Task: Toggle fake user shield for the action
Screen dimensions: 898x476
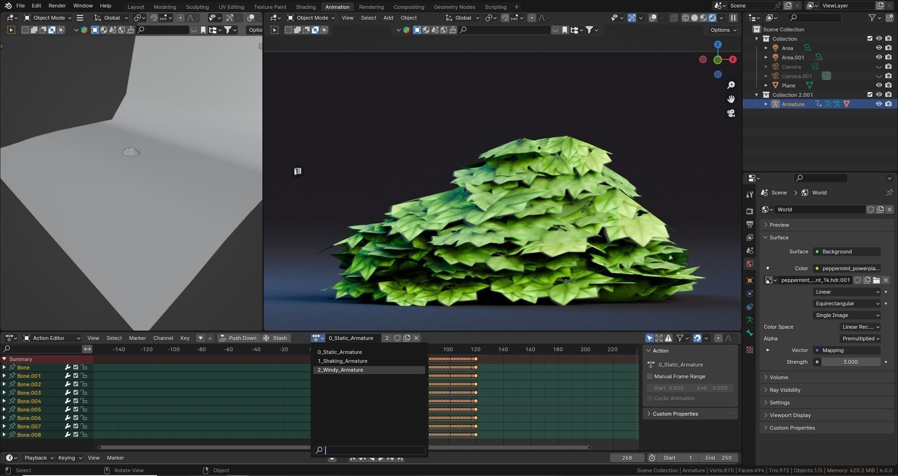Action: pos(397,338)
